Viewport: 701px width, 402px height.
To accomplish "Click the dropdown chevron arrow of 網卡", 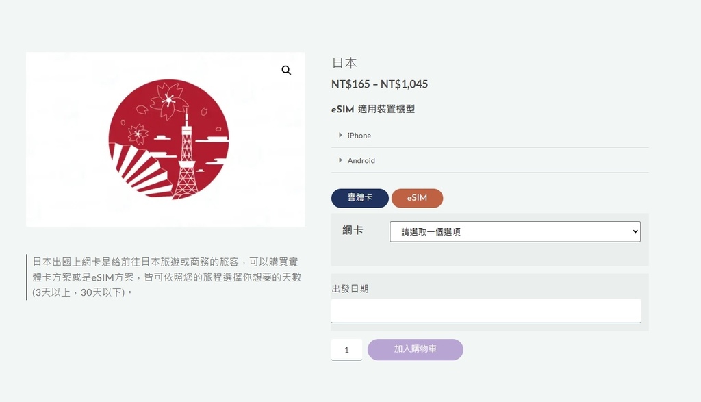I will (635, 231).
